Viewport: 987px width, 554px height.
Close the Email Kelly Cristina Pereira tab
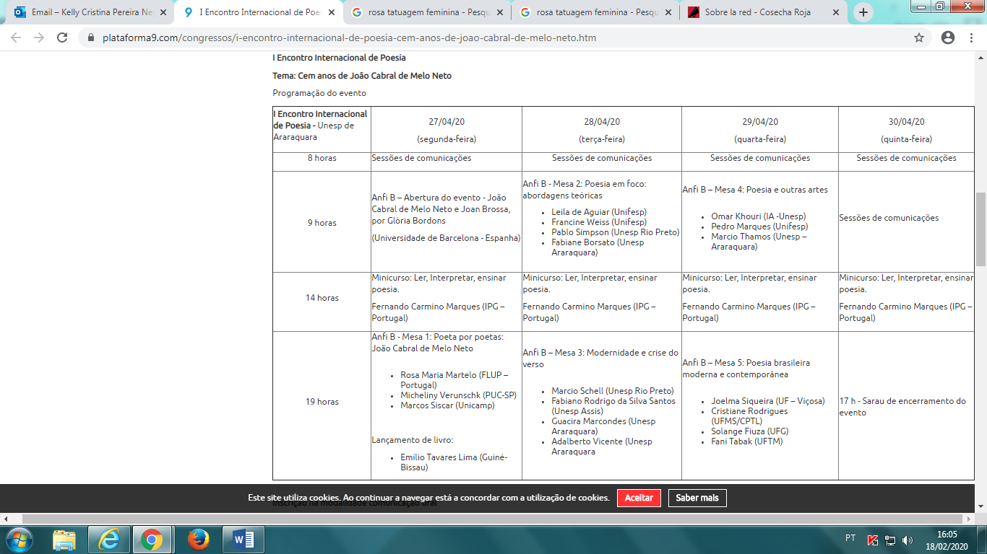tap(163, 12)
